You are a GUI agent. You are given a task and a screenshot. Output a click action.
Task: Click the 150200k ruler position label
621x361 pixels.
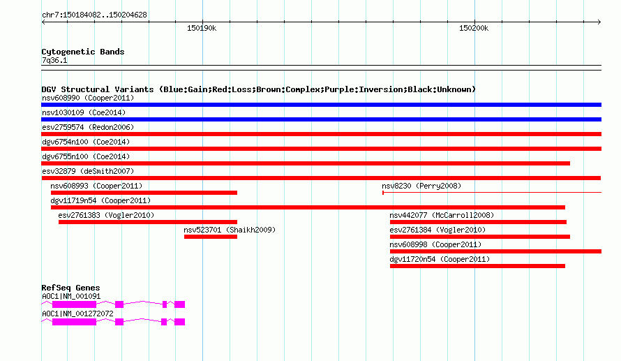click(474, 28)
